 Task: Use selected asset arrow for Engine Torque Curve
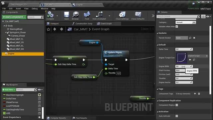[190, 60]
